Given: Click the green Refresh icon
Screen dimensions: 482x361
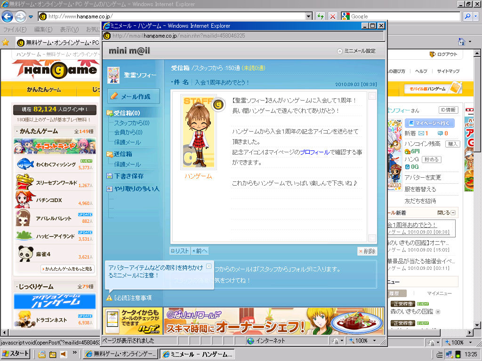Looking at the screenshot, I should pyautogui.click(x=320, y=16).
